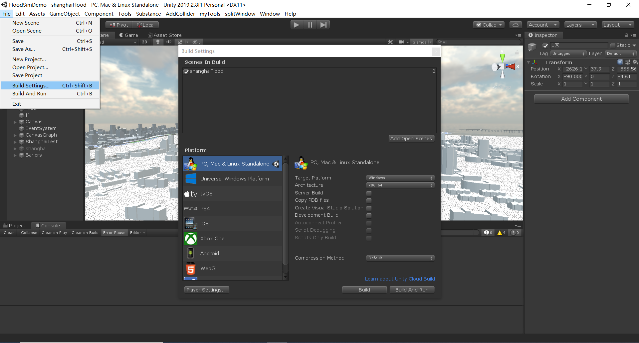Enable the Server Build checkbox
The height and width of the screenshot is (343, 639).
[369, 193]
